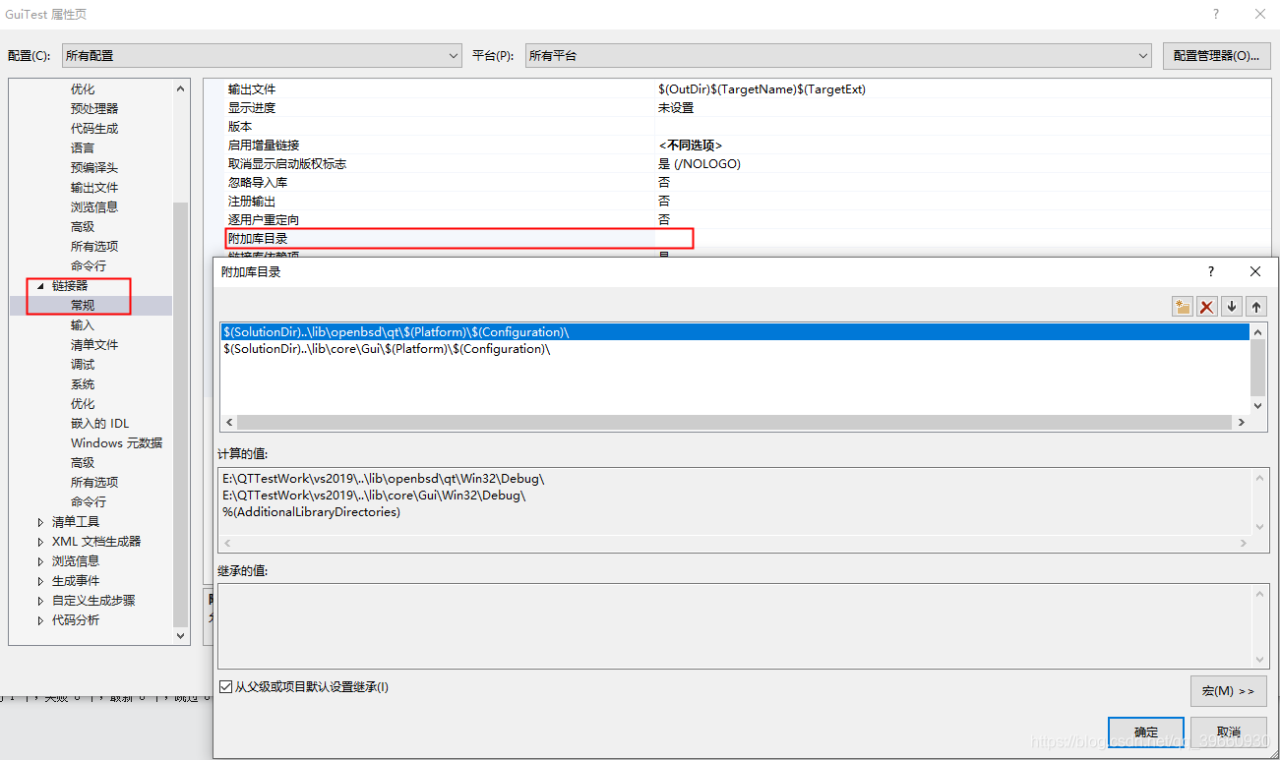Image resolution: width=1280 pixels, height=760 pixels.
Task: Expand the 代码分析 tree node
Action: (40, 620)
